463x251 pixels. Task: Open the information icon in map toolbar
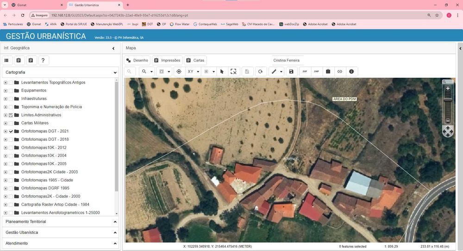(x=351, y=71)
